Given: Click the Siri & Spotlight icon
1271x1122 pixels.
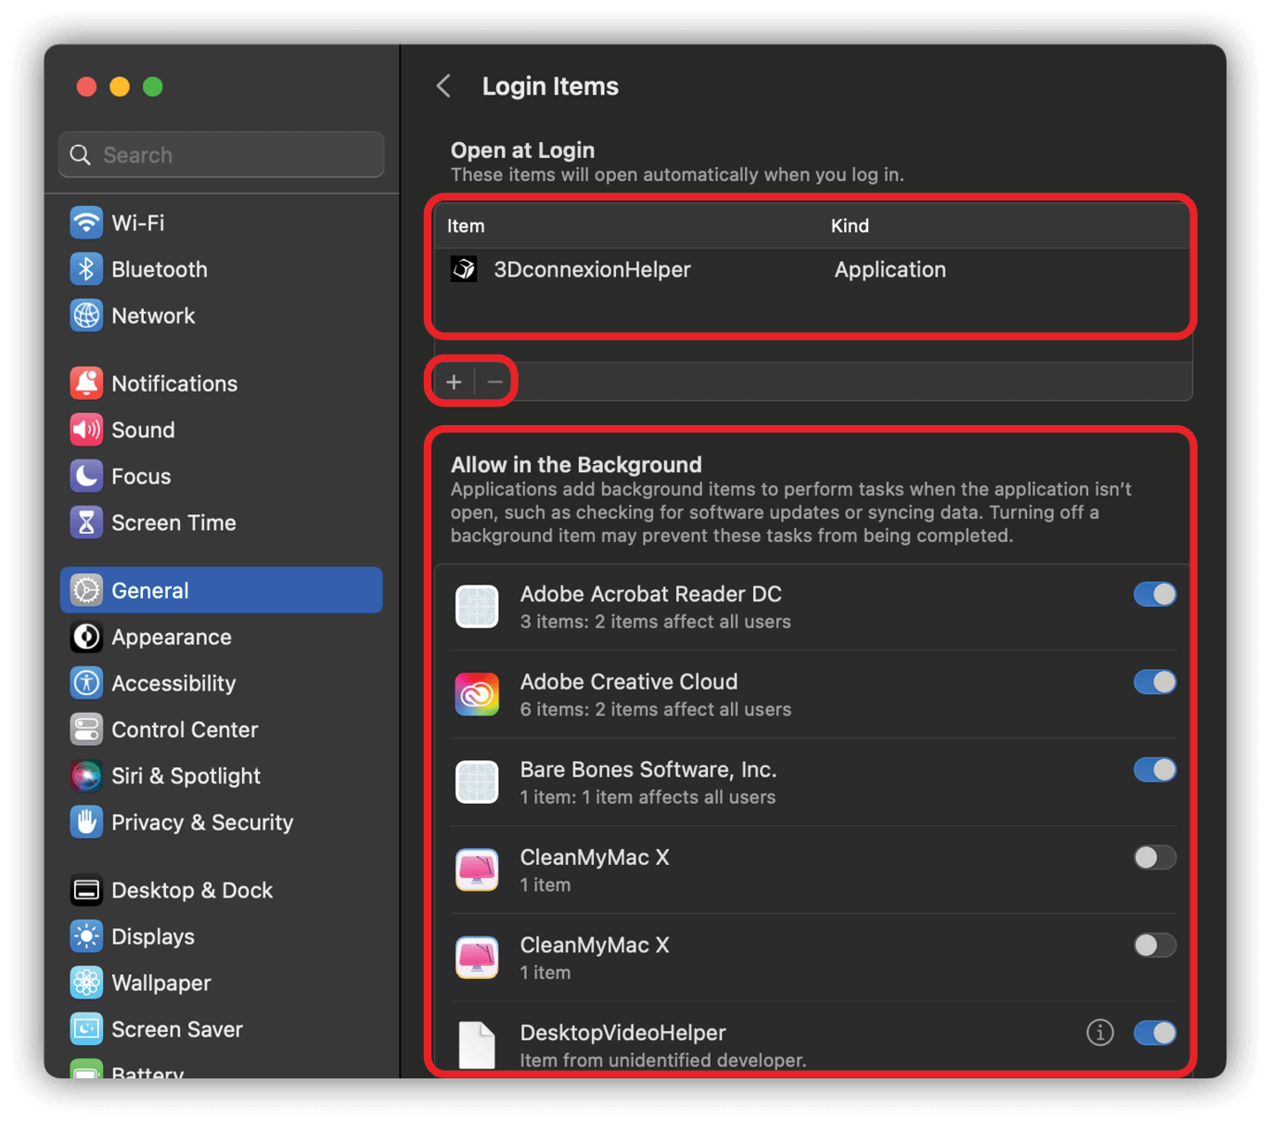Looking at the screenshot, I should pyautogui.click(x=86, y=776).
